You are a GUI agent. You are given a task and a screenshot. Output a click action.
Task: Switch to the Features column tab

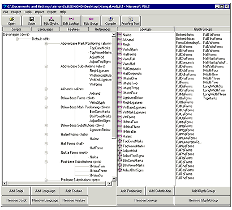[x=74, y=30]
